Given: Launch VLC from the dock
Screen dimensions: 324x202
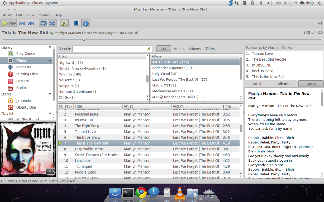Looking at the screenshot, I should 180,192.
